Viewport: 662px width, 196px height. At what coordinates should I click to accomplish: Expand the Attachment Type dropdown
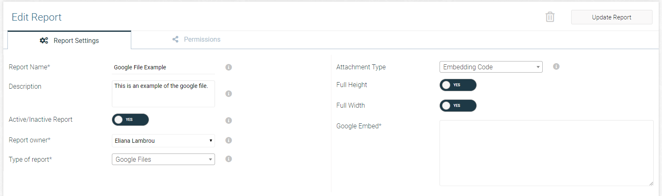click(491, 67)
